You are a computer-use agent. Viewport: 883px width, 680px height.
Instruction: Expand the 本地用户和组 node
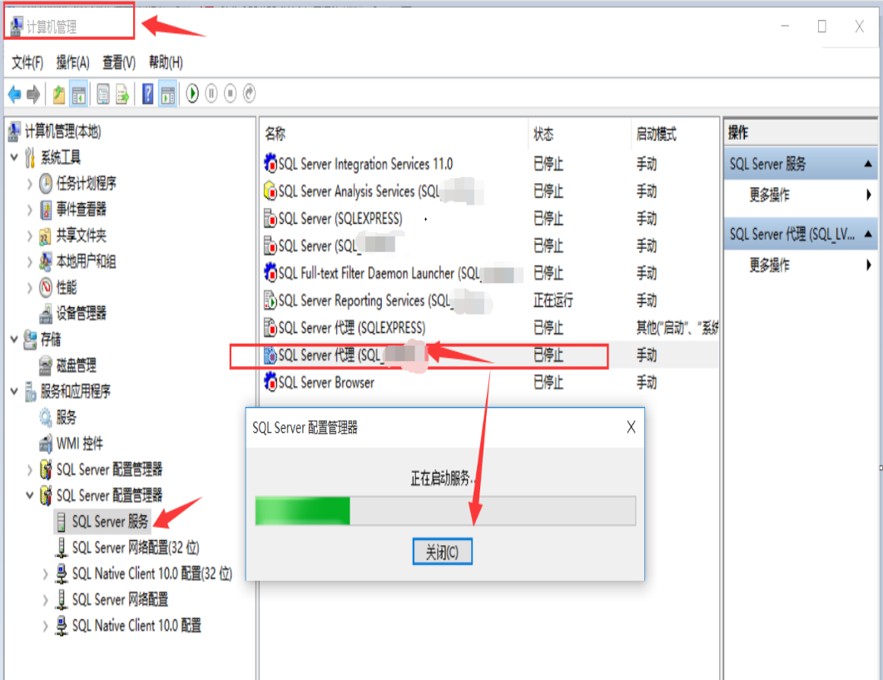pyautogui.click(x=30, y=261)
